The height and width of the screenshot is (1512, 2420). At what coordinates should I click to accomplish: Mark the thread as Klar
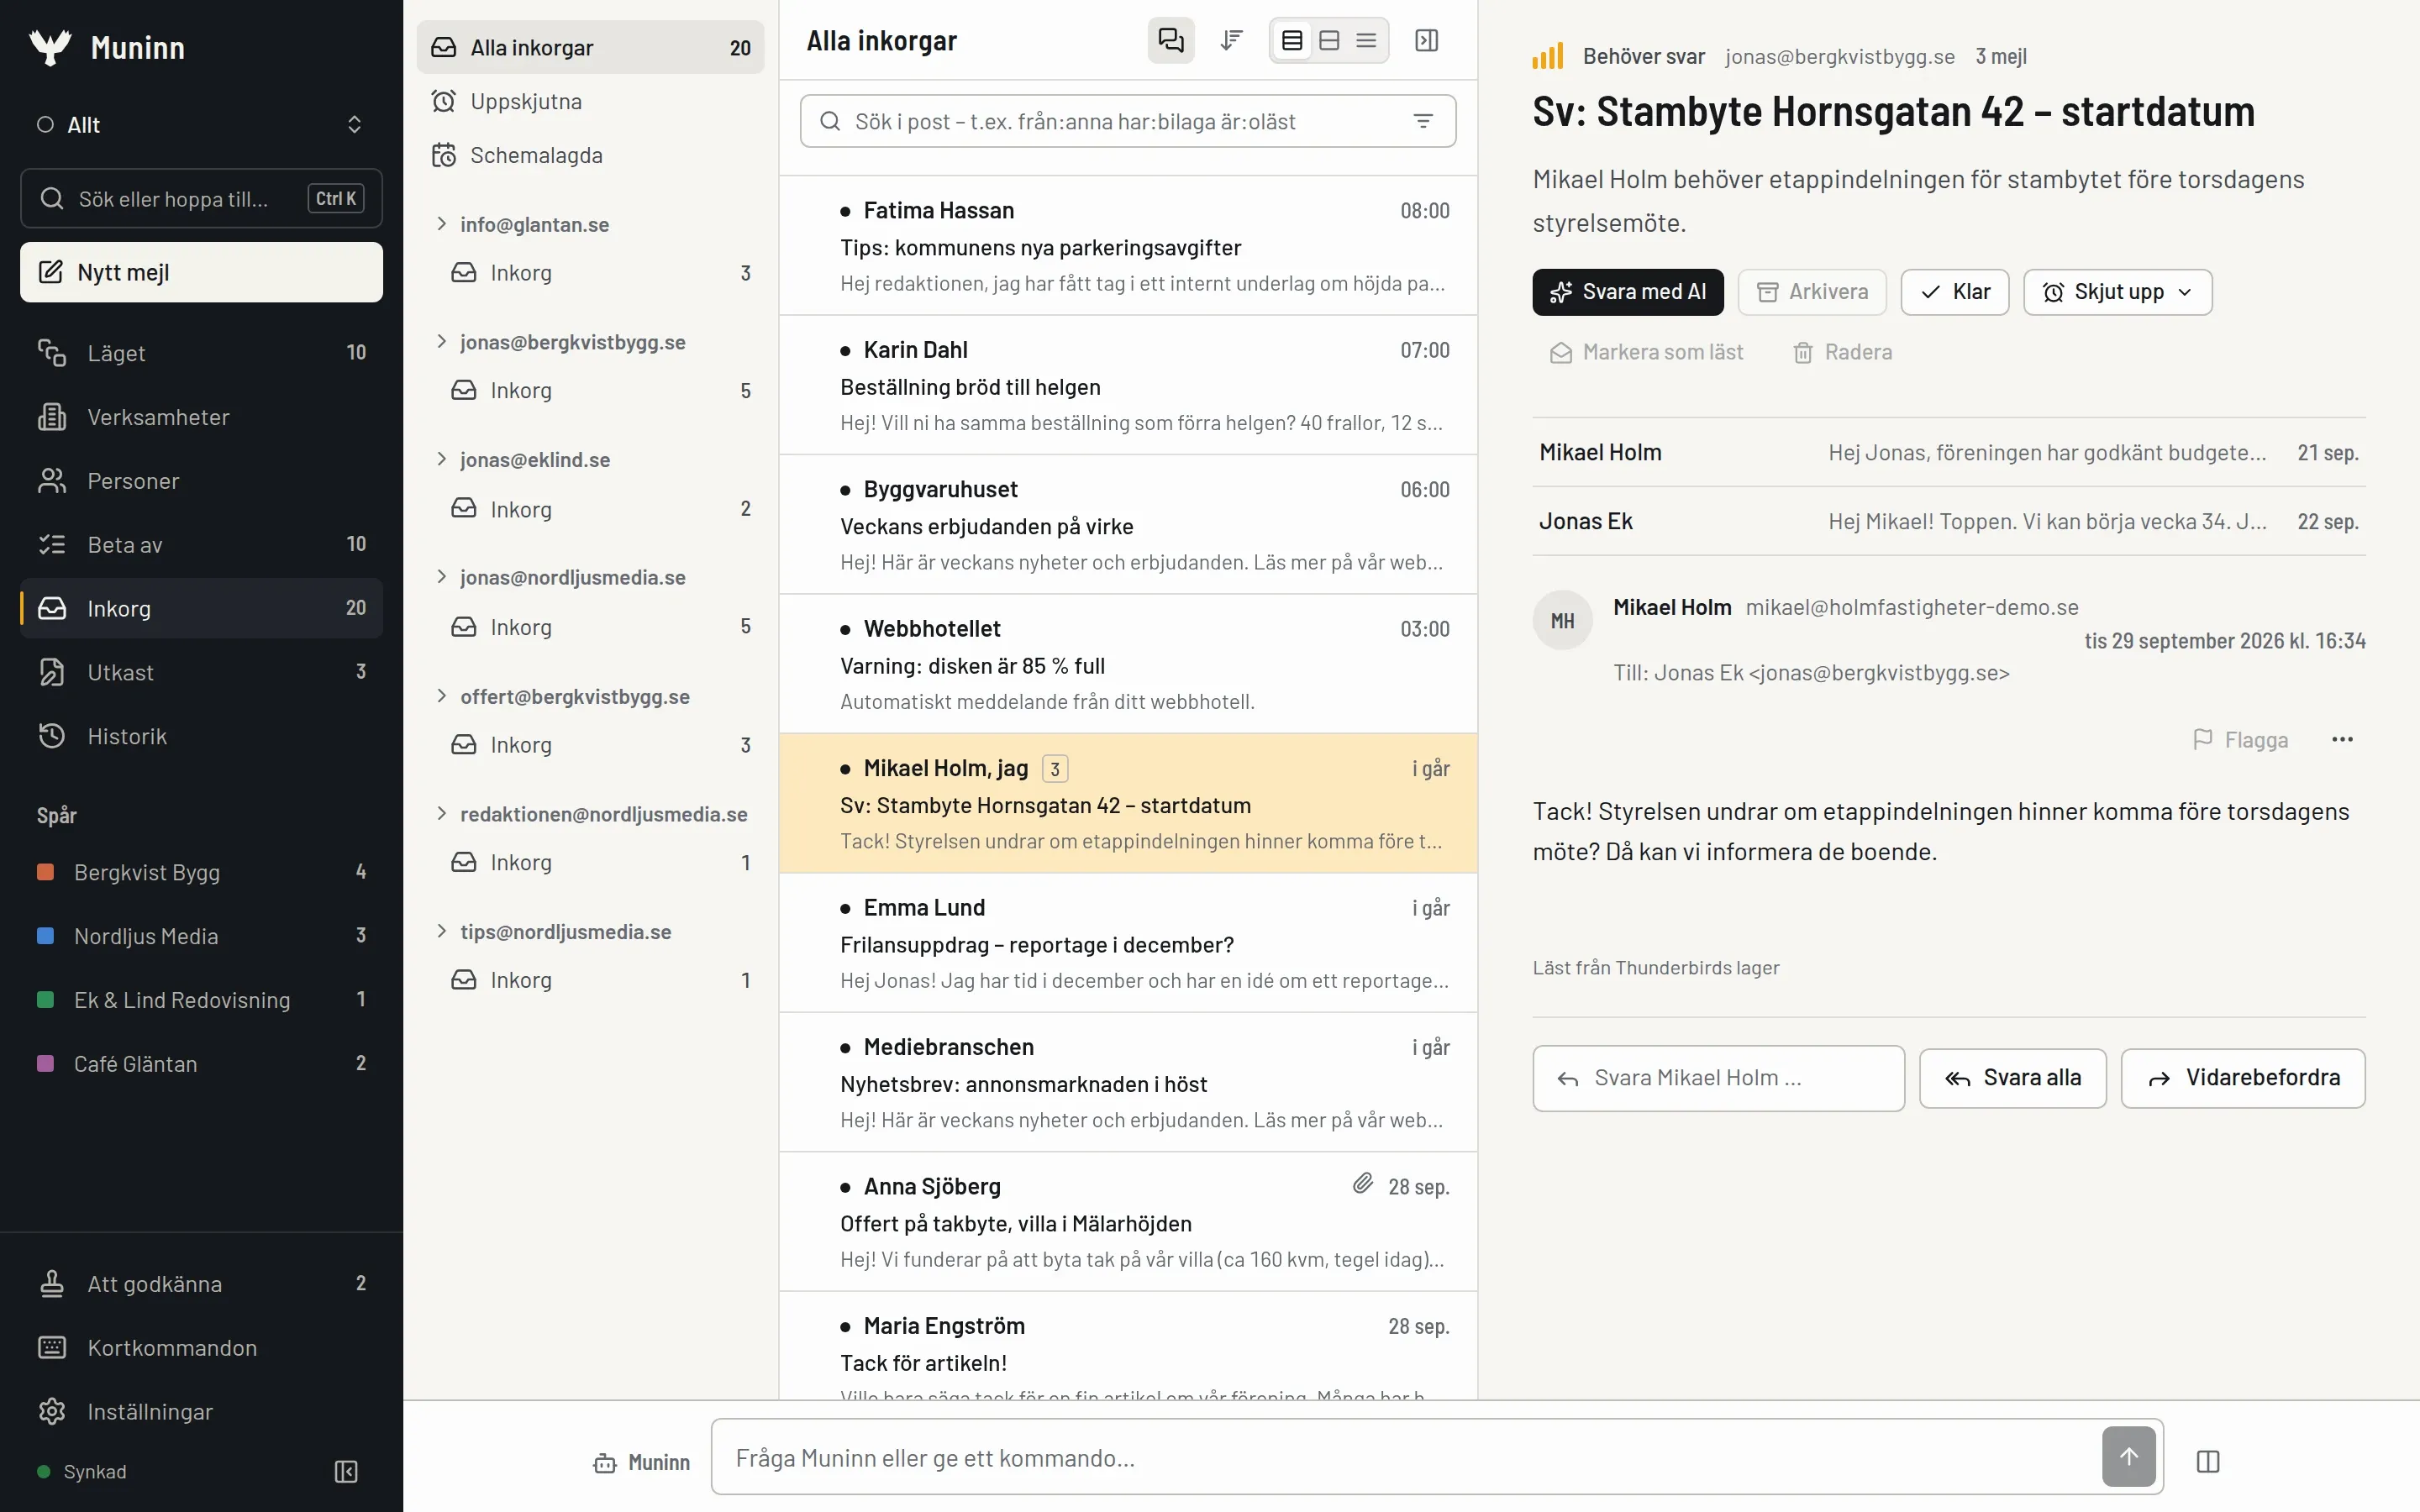(x=1954, y=292)
